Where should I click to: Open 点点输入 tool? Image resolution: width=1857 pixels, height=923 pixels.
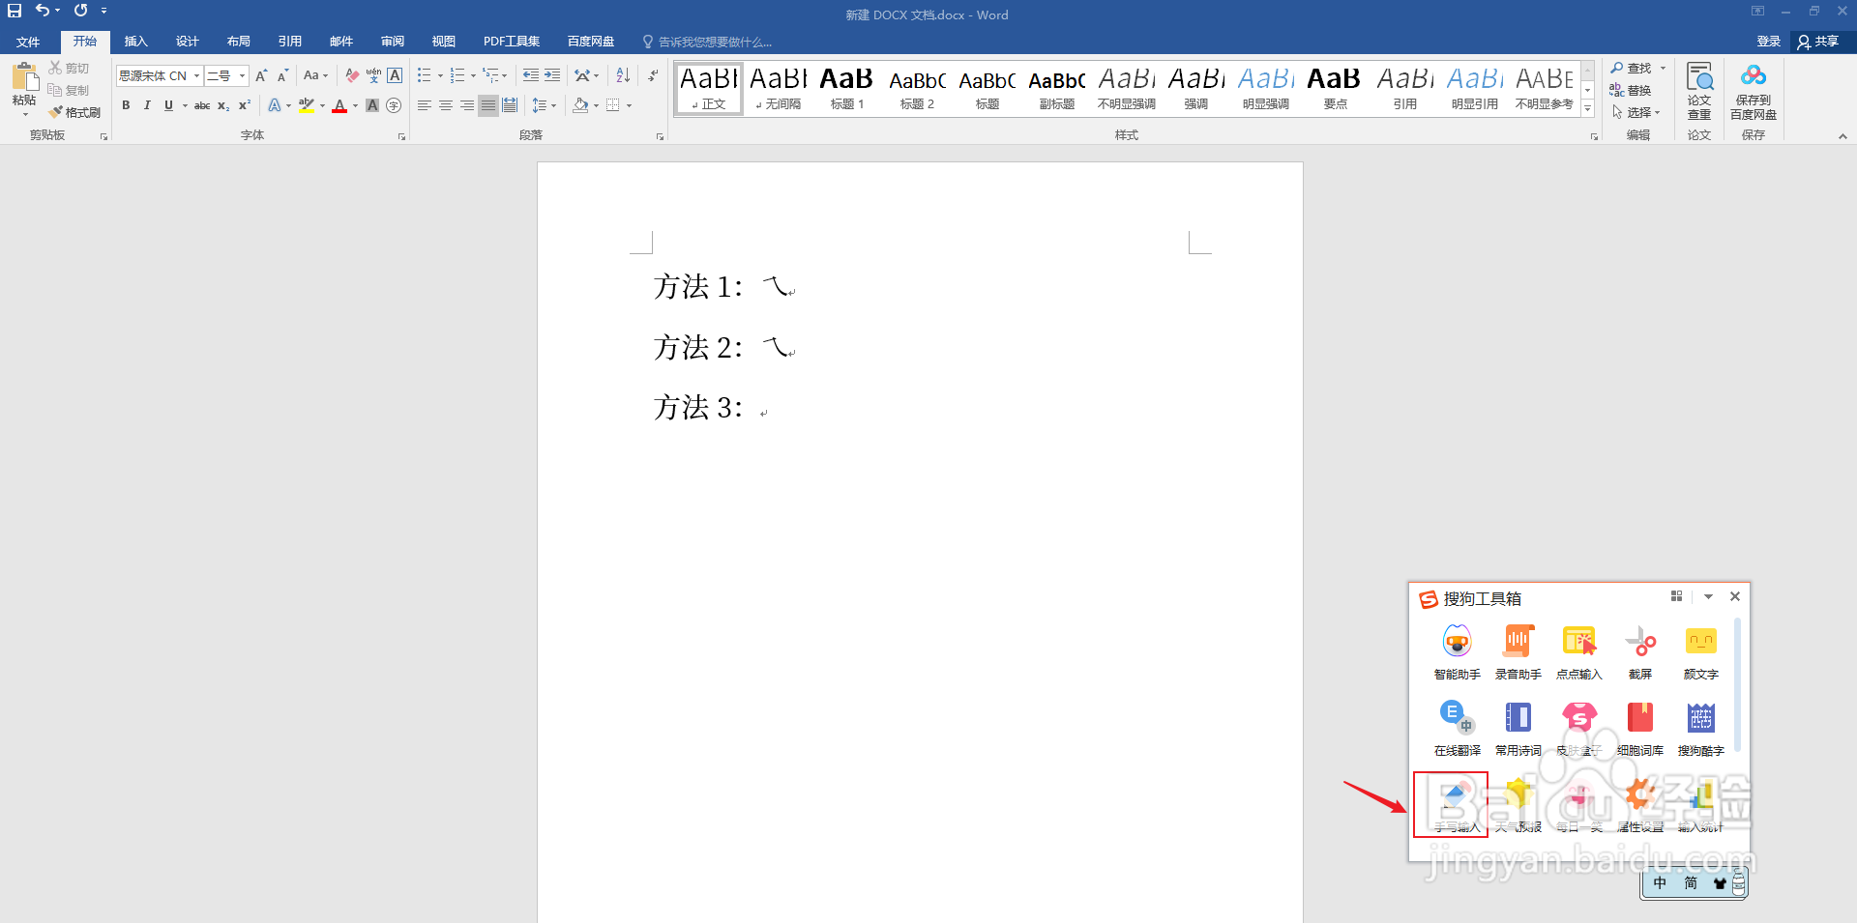pyautogui.click(x=1578, y=652)
